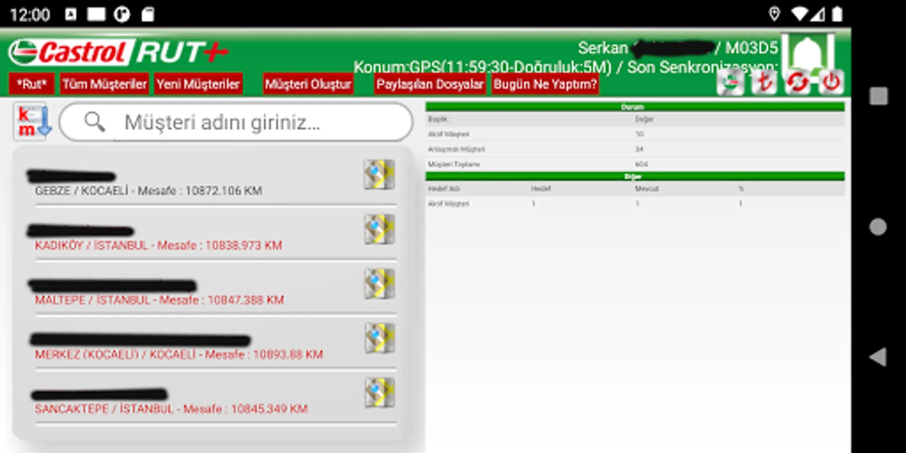Tap the Android home navigation button
Image resolution: width=906 pixels, height=453 pixels.
(x=878, y=226)
